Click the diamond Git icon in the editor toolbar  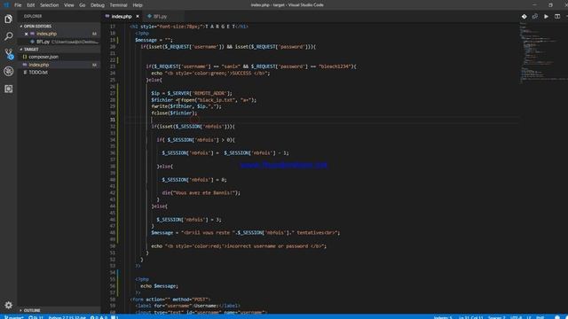pyautogui.click(x=524, y=16)
